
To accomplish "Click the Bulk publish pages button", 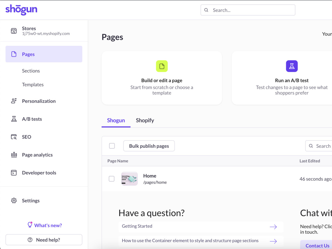I will (x=149, y=146).
